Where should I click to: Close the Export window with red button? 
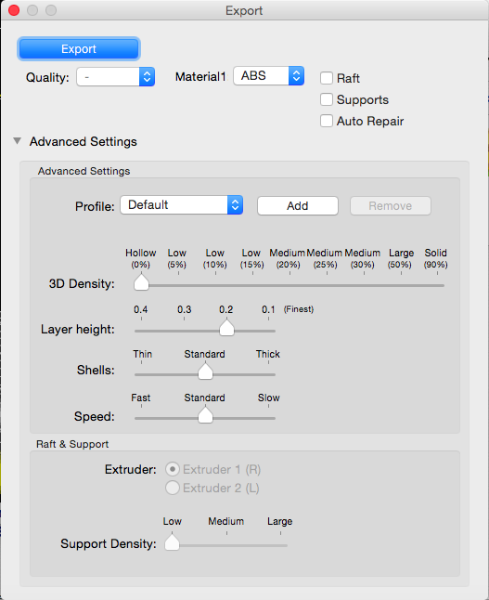pyautogui.click(x=14, y=10)
